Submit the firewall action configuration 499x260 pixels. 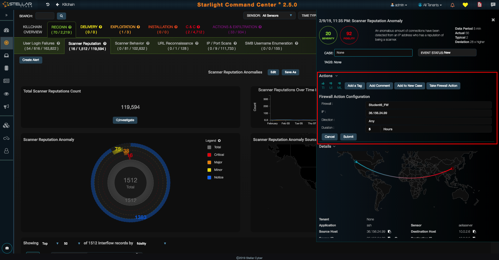[348, 137]
